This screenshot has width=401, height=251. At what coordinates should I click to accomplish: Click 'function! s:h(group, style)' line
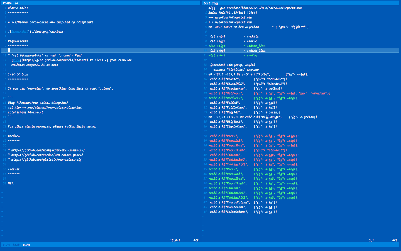tap(233, 65)
